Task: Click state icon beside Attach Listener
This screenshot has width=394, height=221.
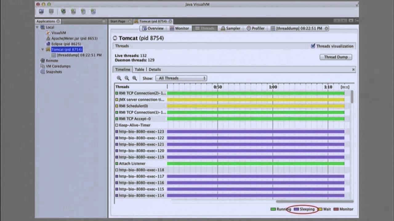Action: (x=117, y=164)
